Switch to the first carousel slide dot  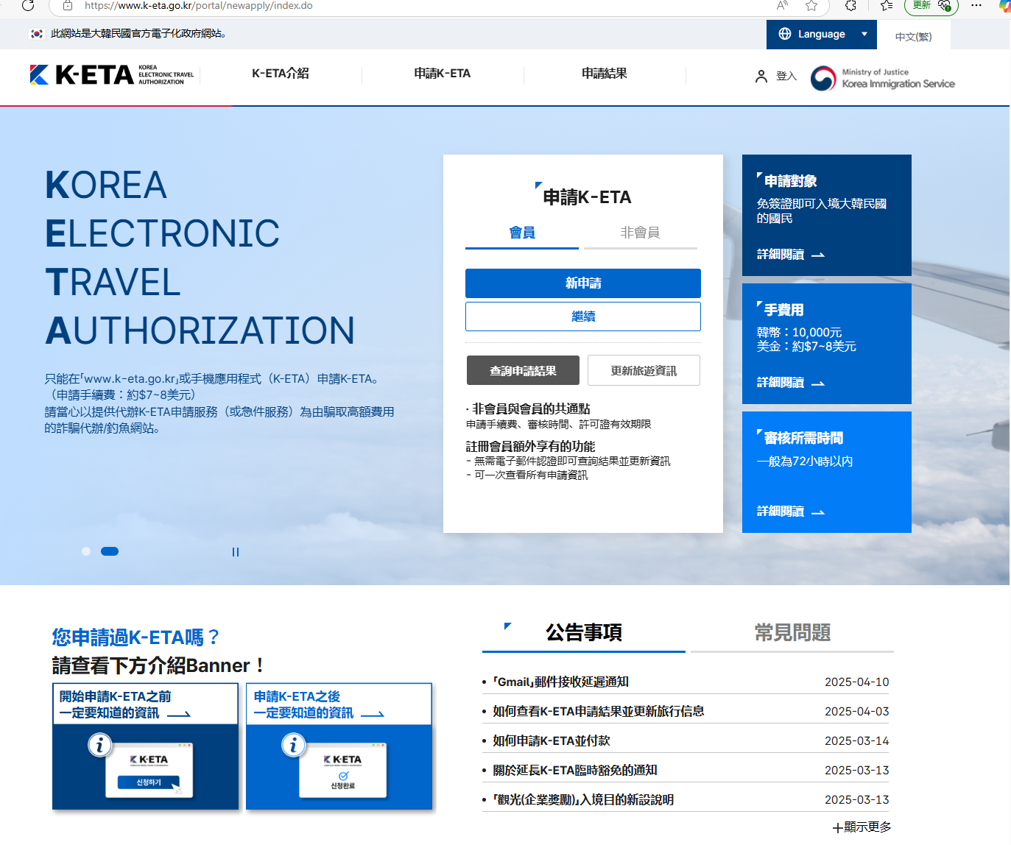point(86,551)
